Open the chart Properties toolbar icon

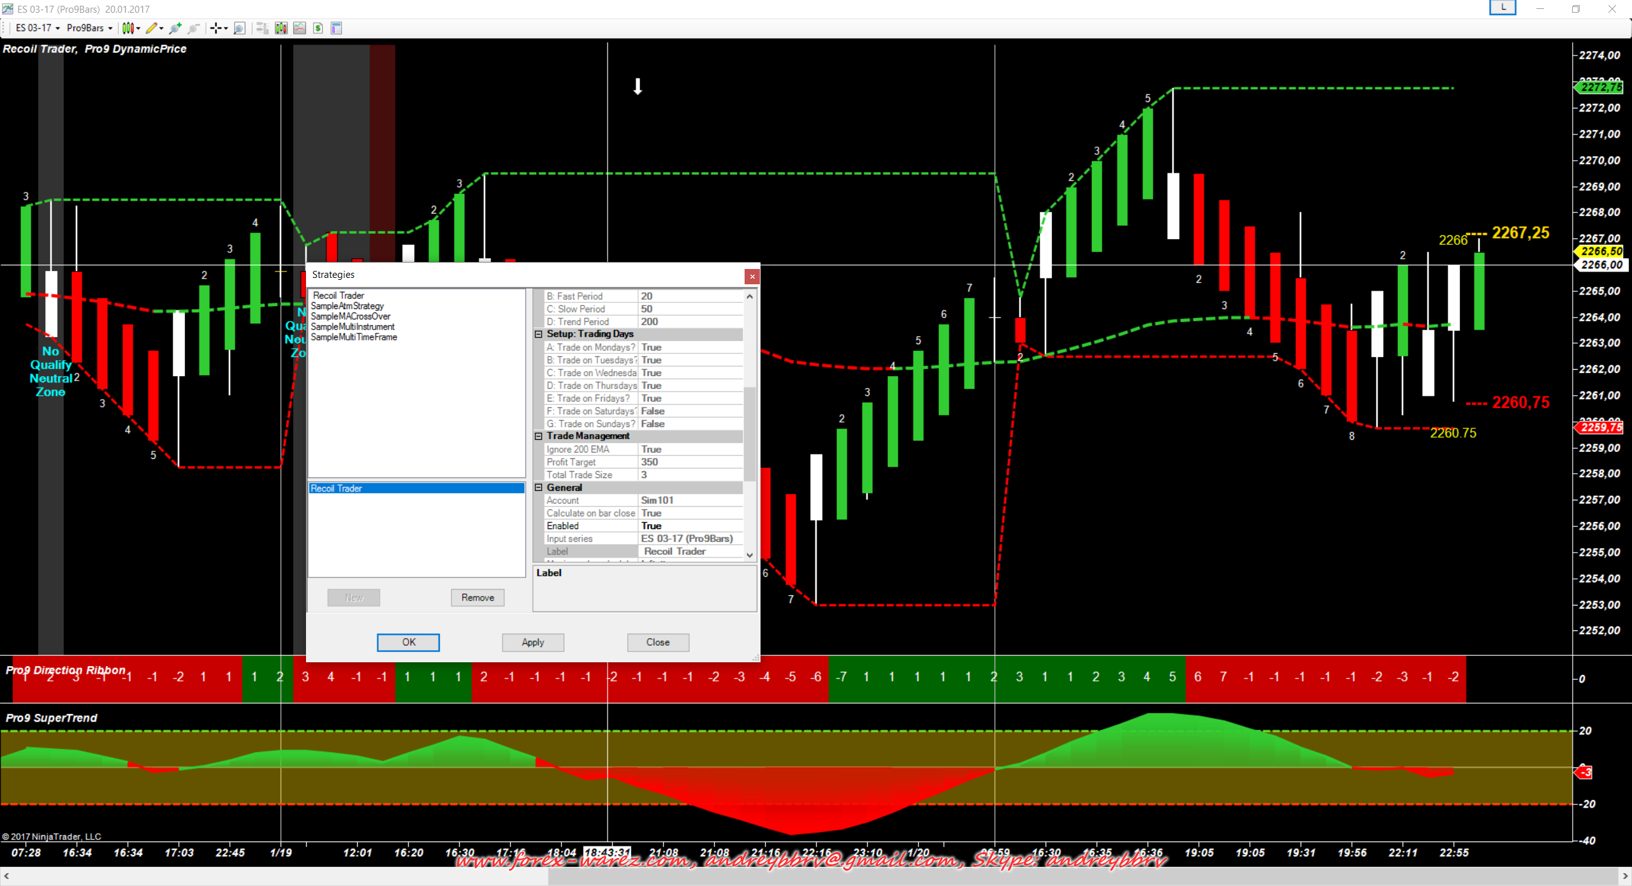tap(337, 28)
